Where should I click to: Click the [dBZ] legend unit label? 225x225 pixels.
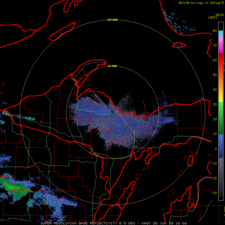[212, 17]
